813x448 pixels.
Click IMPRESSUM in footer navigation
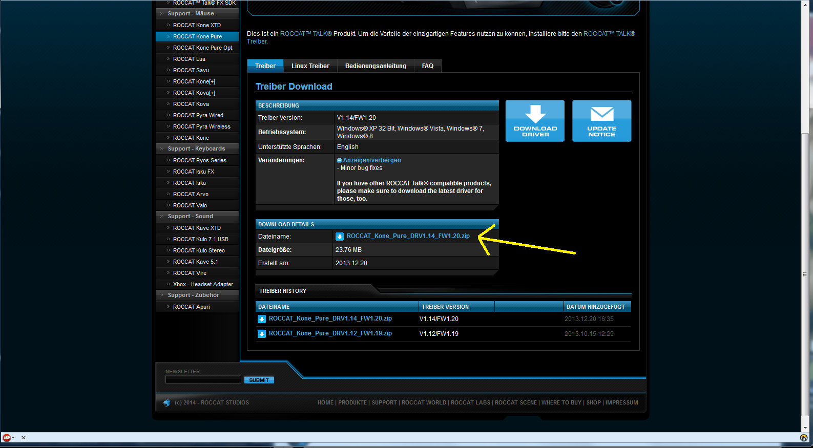pos(622,403)
